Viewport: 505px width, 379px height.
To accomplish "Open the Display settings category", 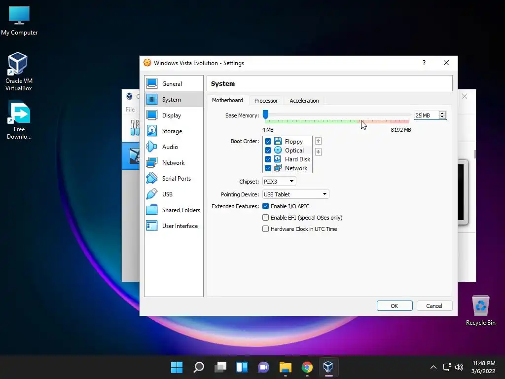I will [174, 115].
